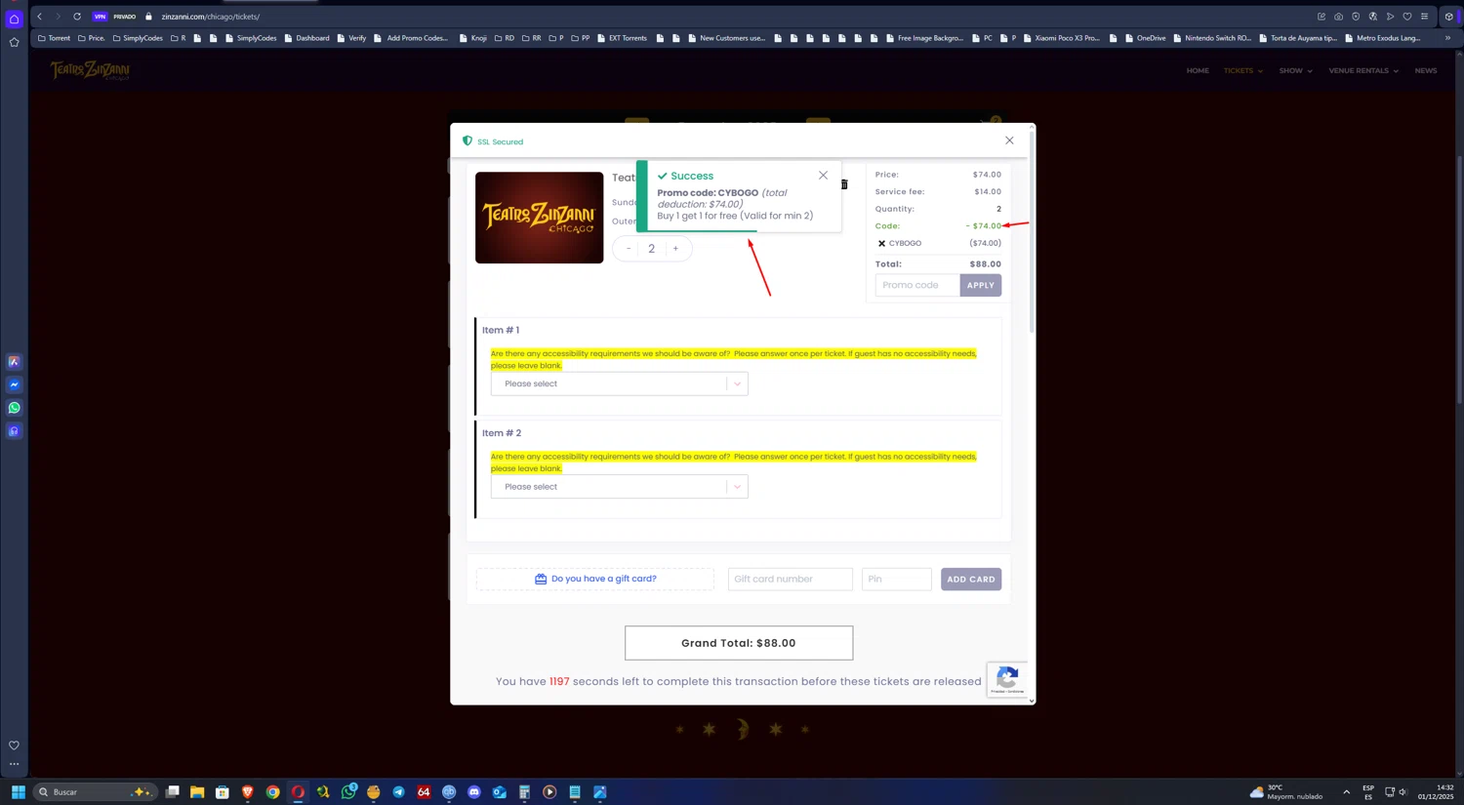Close the checkout modal with the X
1464x805 pixels.
[x=1009, y=141]
